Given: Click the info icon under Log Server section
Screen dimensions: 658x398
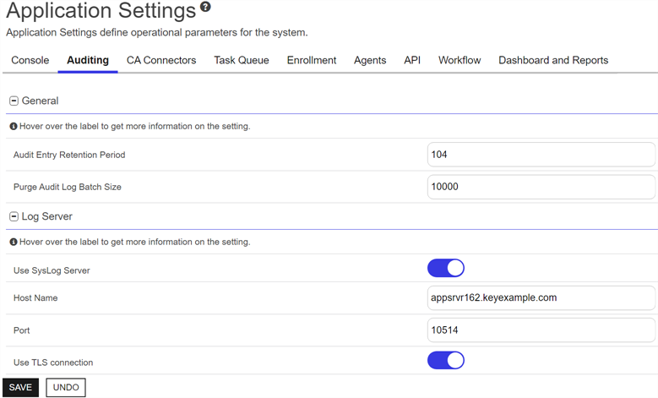Looking at the screenshot, I should [x=14, y=242].
